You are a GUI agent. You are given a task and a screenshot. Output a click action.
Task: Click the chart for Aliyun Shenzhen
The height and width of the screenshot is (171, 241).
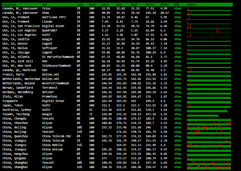[209, 123]
